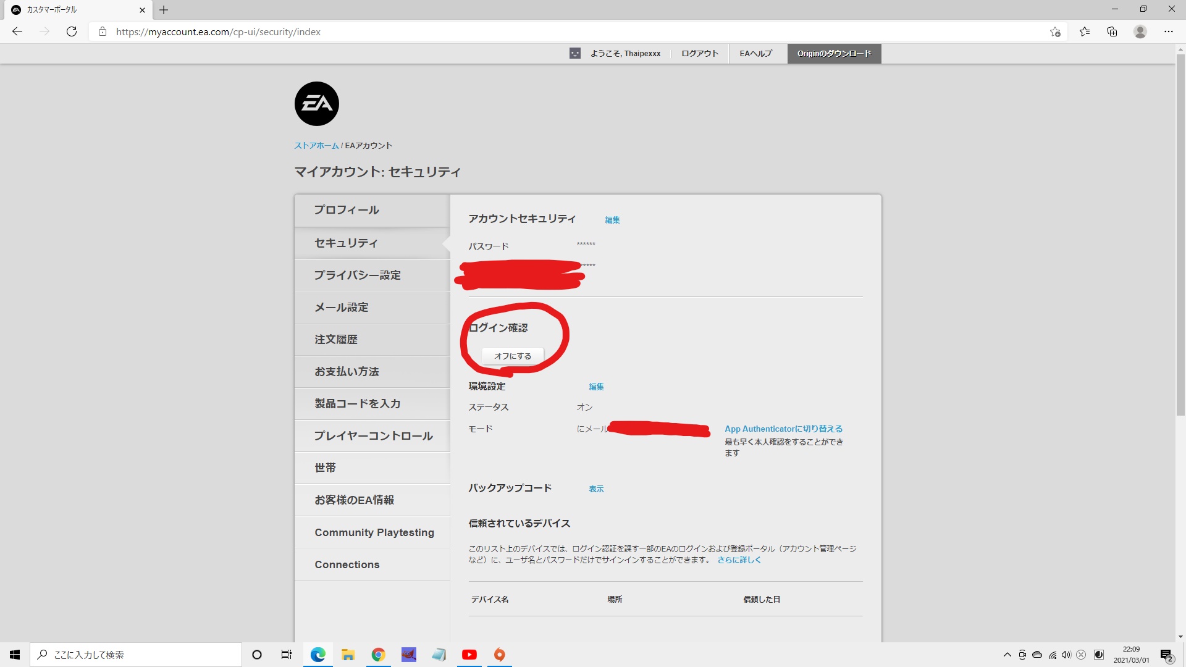This screenshot has height=667, width=1186.
Task: Click 信頼した日 column header
Action: click(x=762, y=600)
